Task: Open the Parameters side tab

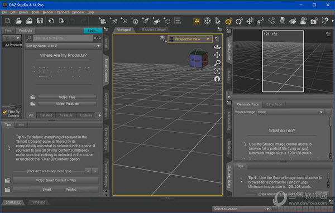Action: click(229, 120)
